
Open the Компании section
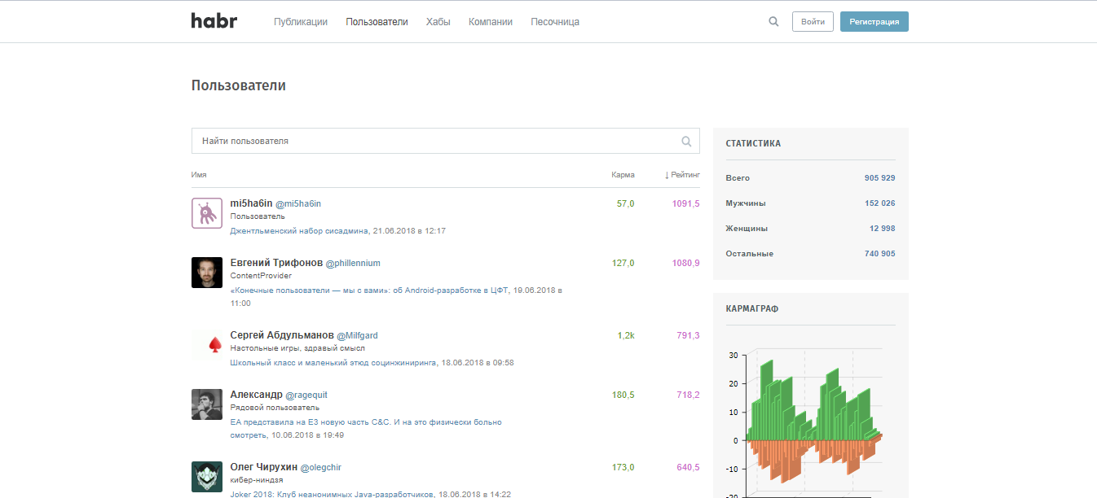(x=491, y=22)
